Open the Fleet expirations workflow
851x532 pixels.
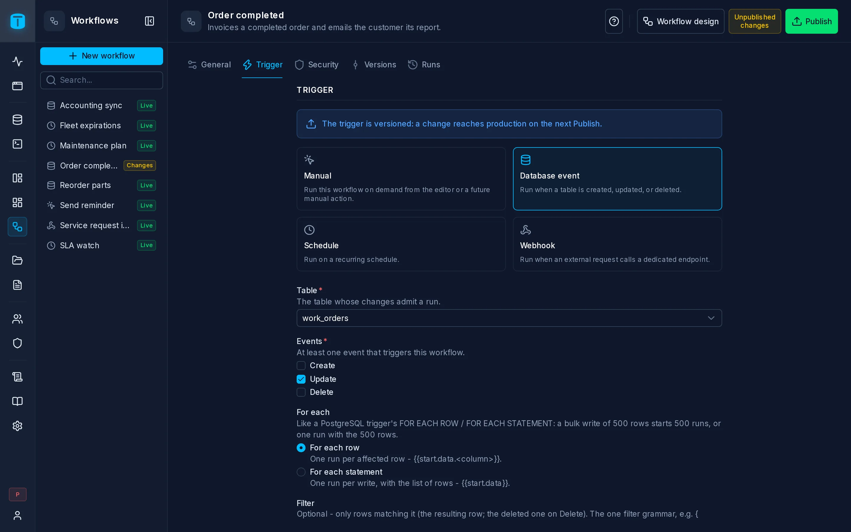point(101,126)
